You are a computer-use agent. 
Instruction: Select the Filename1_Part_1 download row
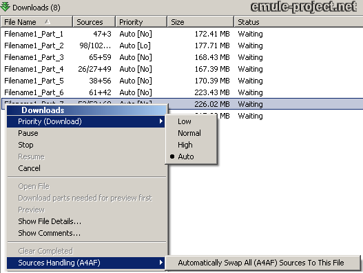[182, 34]
